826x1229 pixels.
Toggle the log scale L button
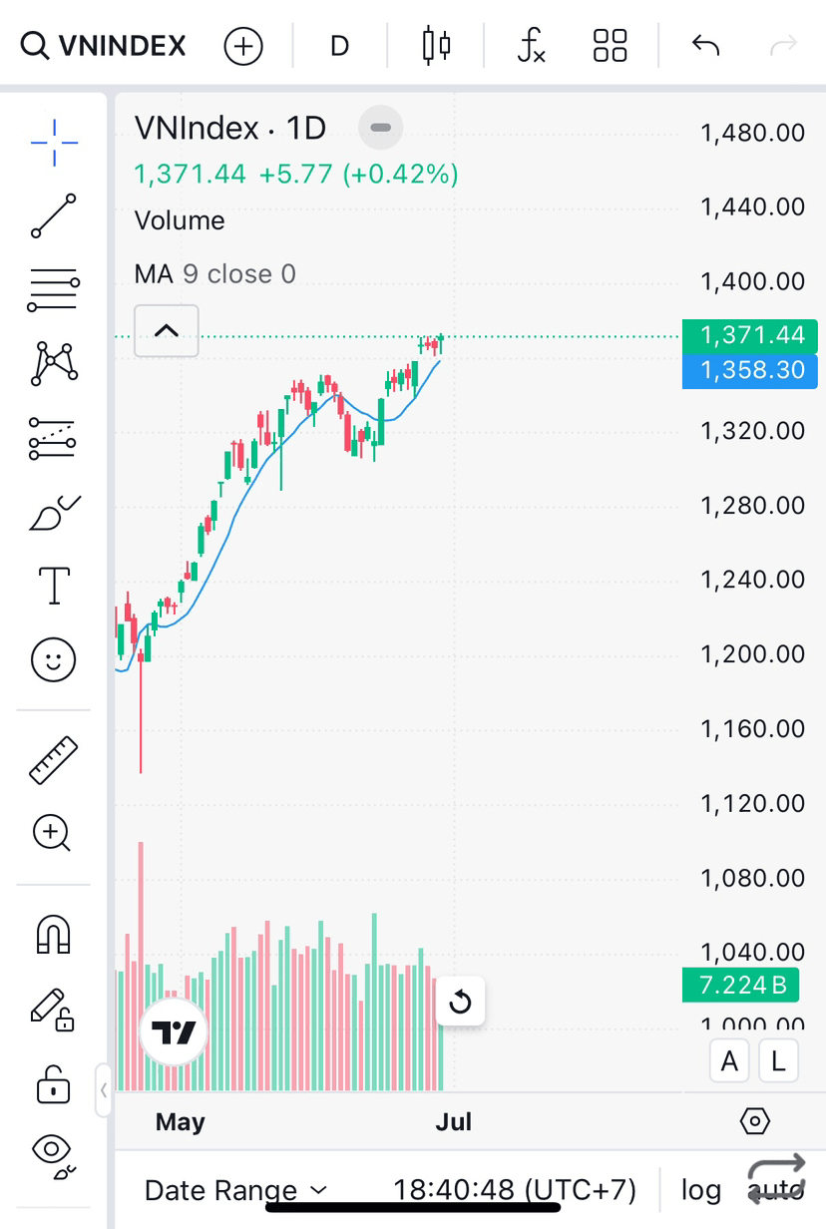pos(778,1061)
